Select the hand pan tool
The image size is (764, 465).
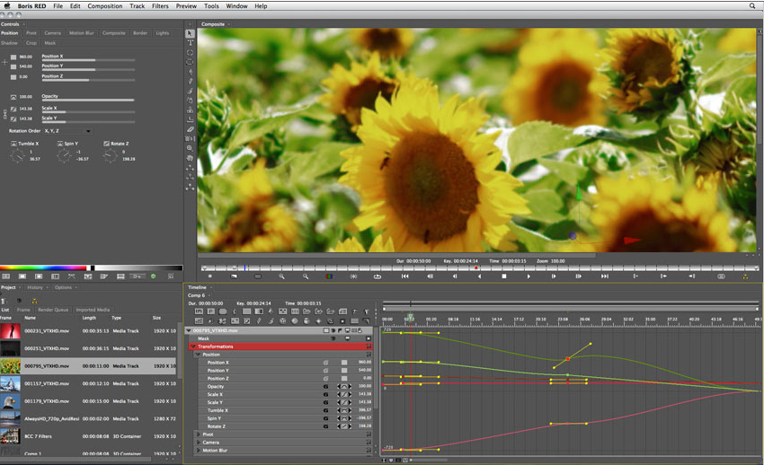pyautogui.click(x=190, y=158)
